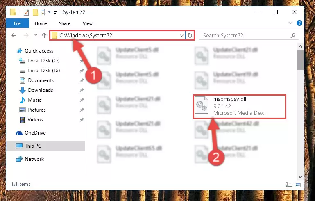Viewport: 315px width, 201px height.
Task: Click the Search System32 field
Action: 249,36
